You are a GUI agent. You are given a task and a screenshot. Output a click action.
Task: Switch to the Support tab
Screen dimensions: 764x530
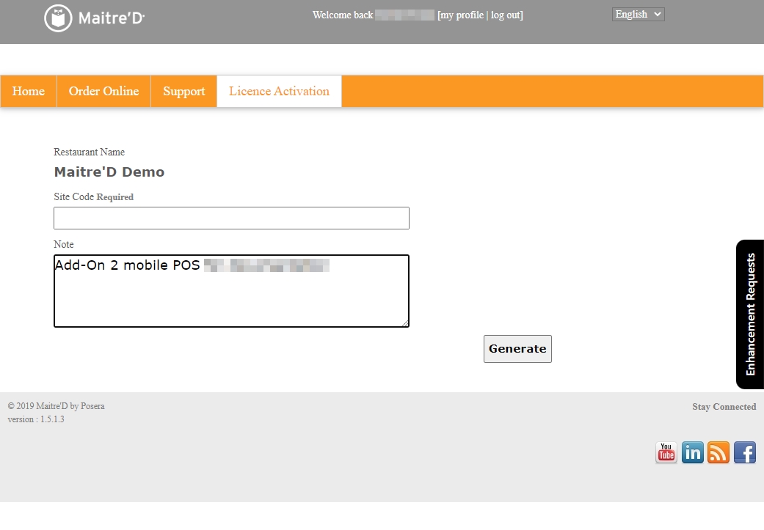pos(183,92)
